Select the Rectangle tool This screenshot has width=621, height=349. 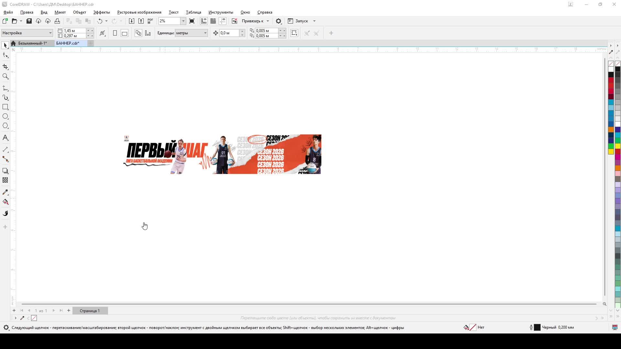pos(5,107)
